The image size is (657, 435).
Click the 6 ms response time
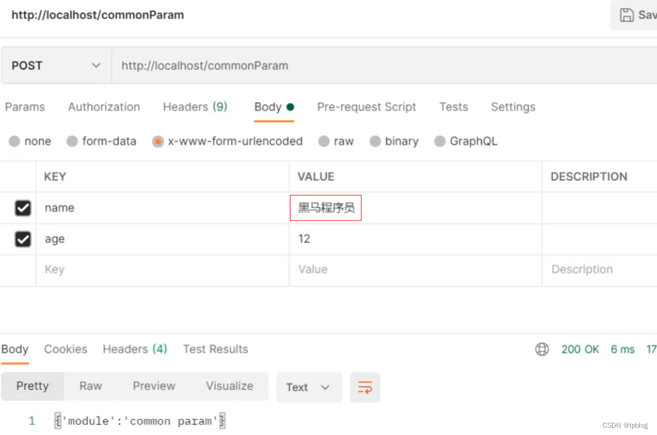click(622, 349)
